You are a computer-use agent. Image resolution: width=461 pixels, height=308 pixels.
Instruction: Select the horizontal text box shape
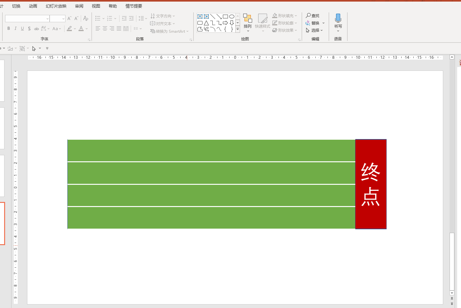pos(200,17)
